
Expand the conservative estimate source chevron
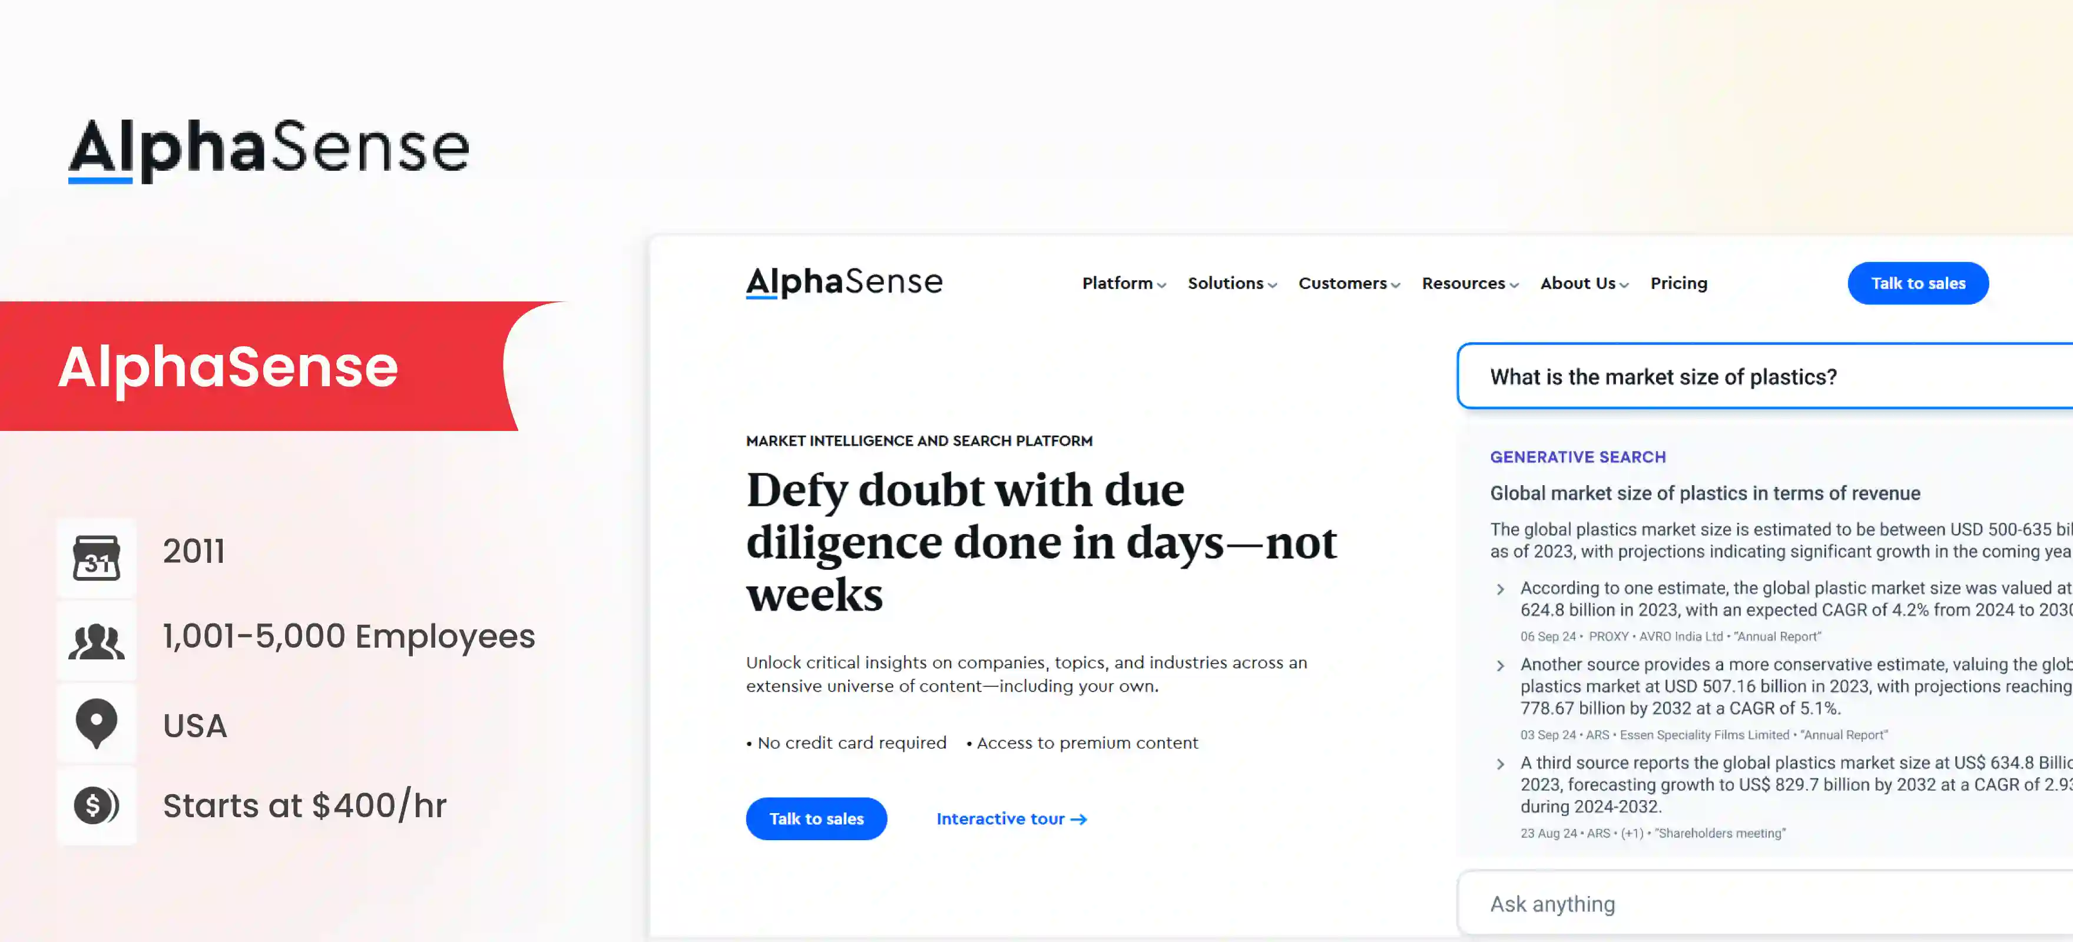1500,665
